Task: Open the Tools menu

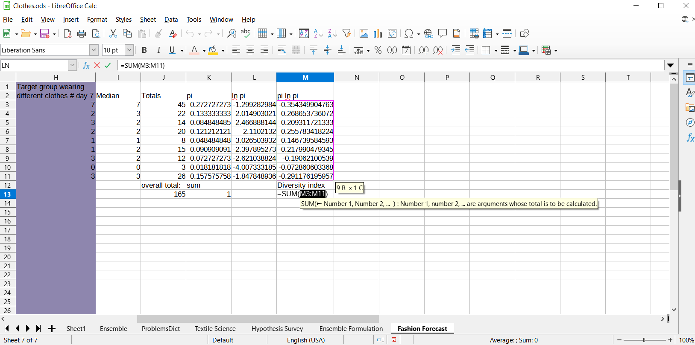Action: point(194,20)
